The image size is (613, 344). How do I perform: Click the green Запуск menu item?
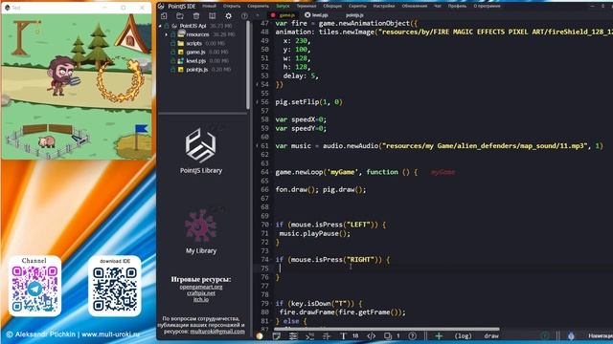pyautogui.click(x=283, y=7)
